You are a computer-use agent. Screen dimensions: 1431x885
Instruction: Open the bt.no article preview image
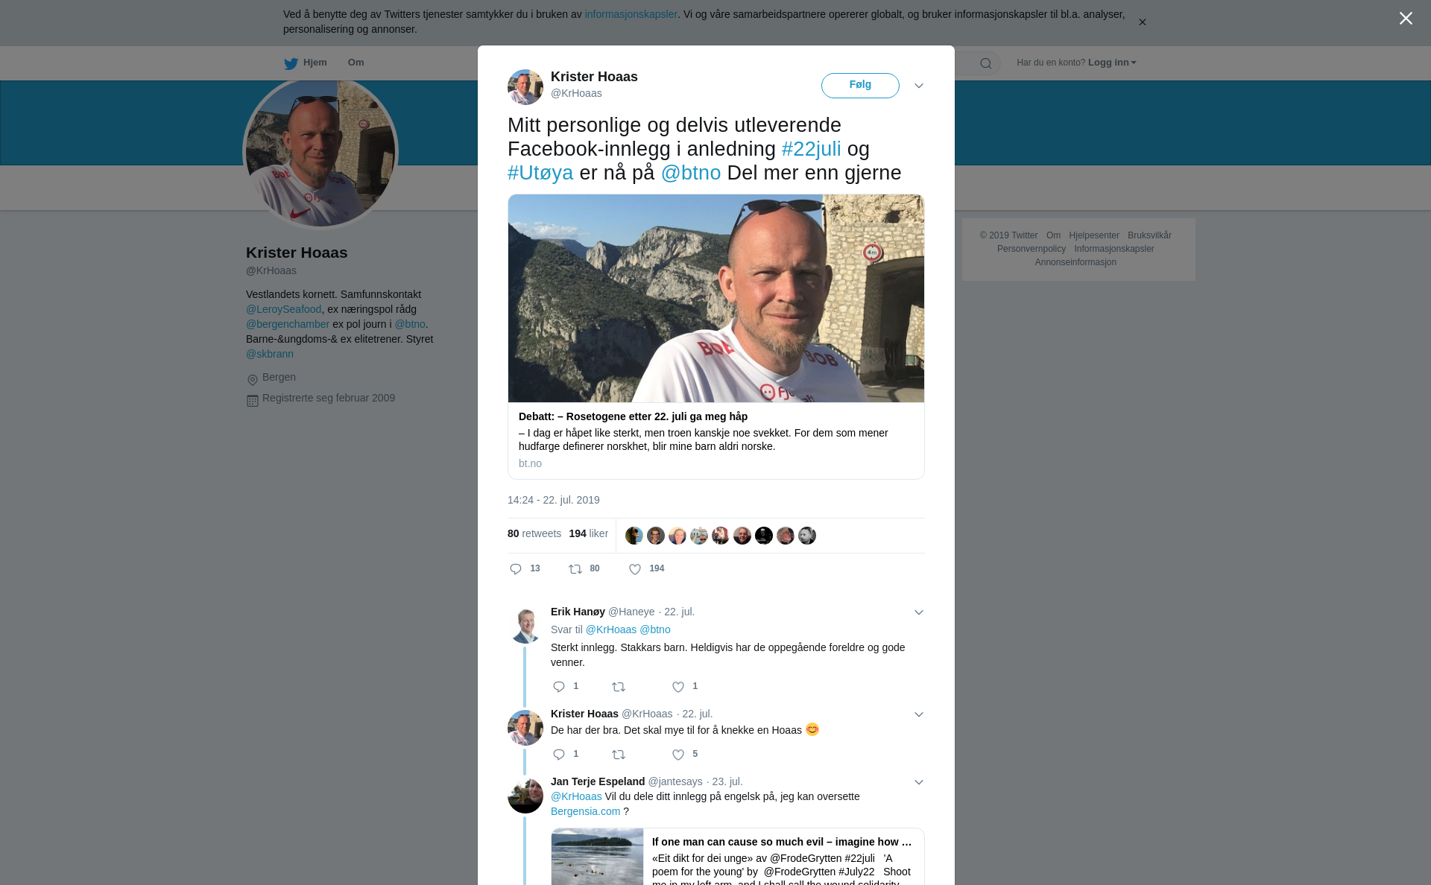(716, 299)
